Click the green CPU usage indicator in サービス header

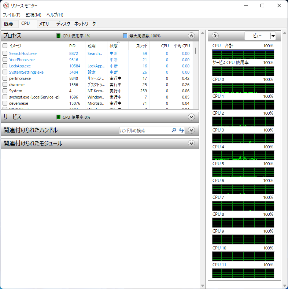(59, 117)
